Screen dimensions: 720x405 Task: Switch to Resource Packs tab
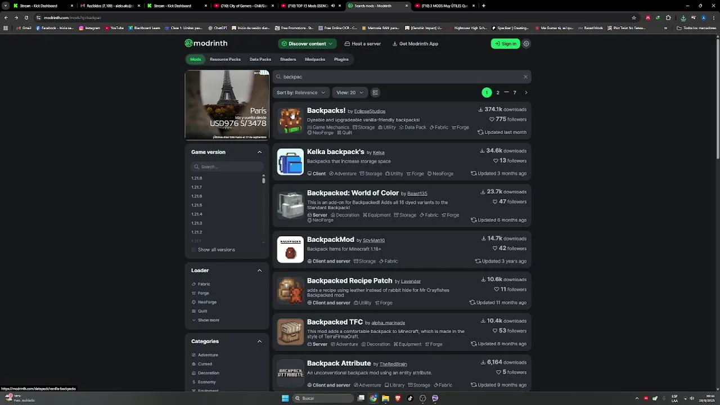(x=225, y=59)
